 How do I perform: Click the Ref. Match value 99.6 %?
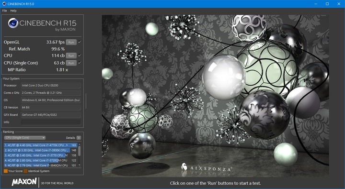pos(58,49)
